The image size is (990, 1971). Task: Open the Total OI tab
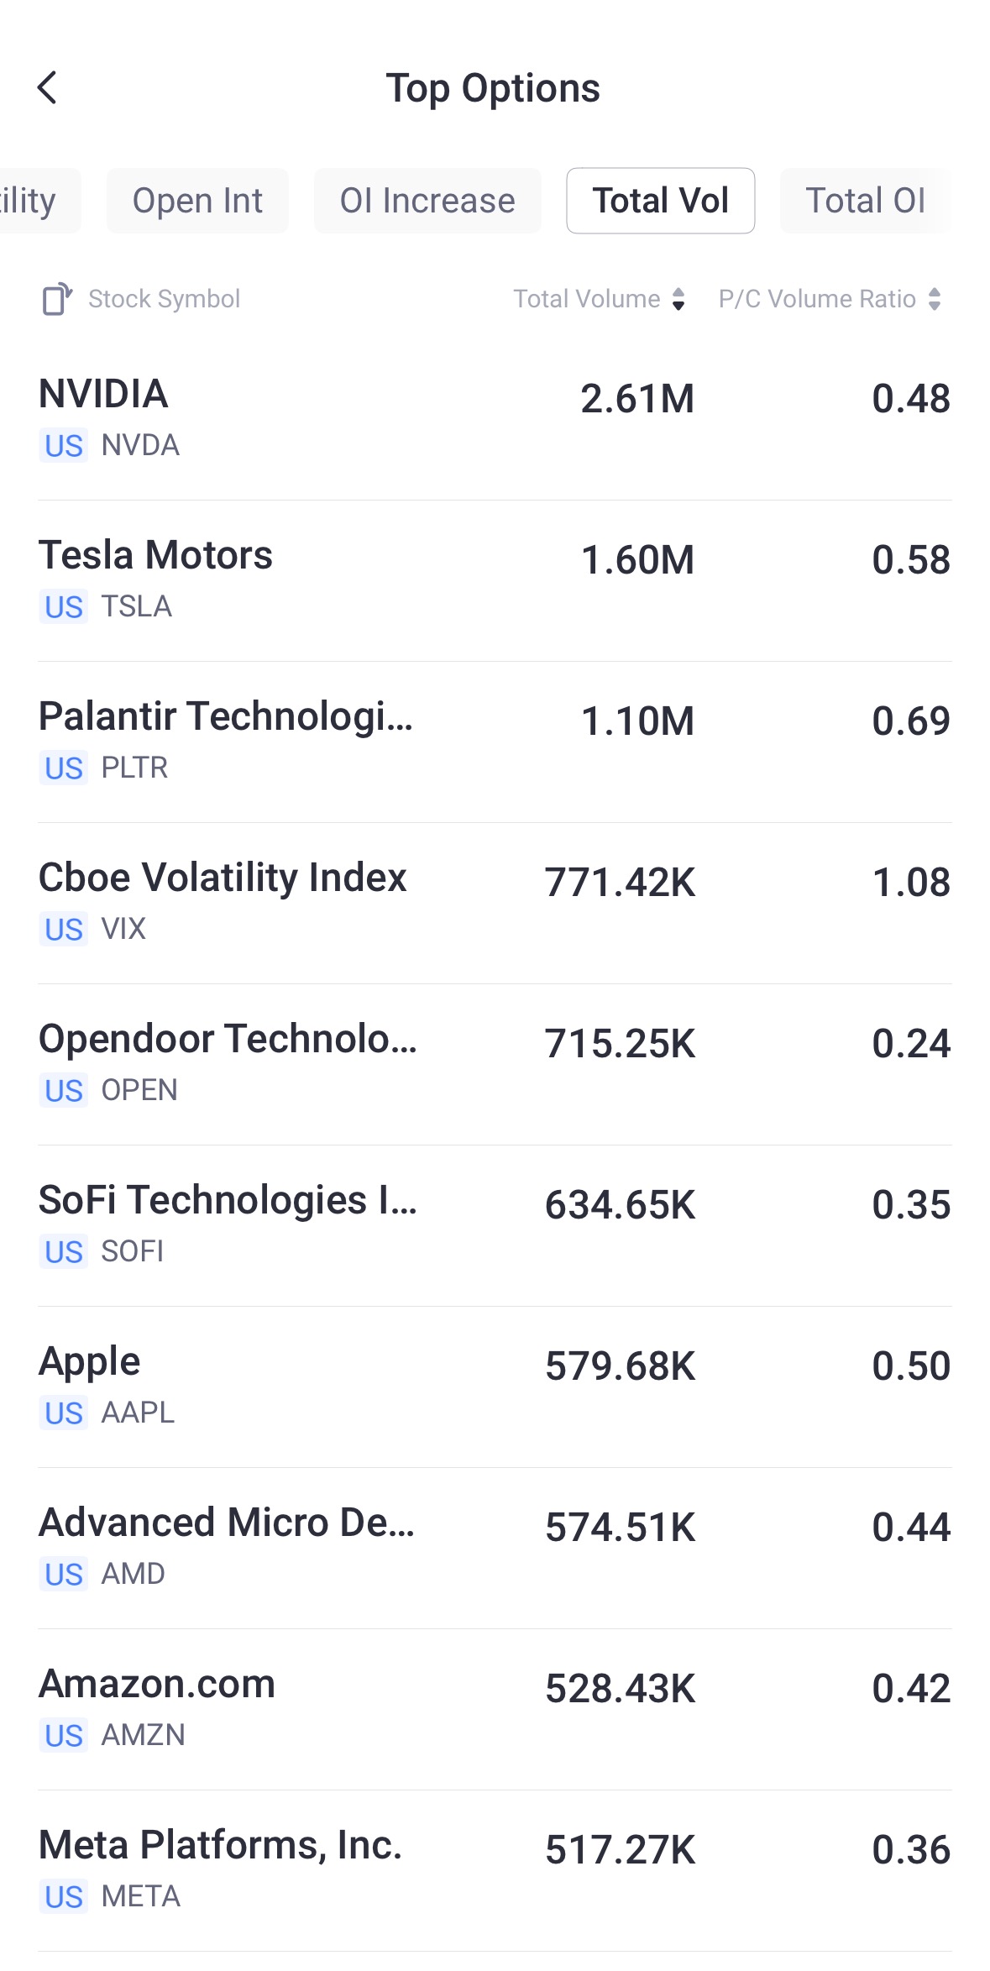click(x=865, y=201)
